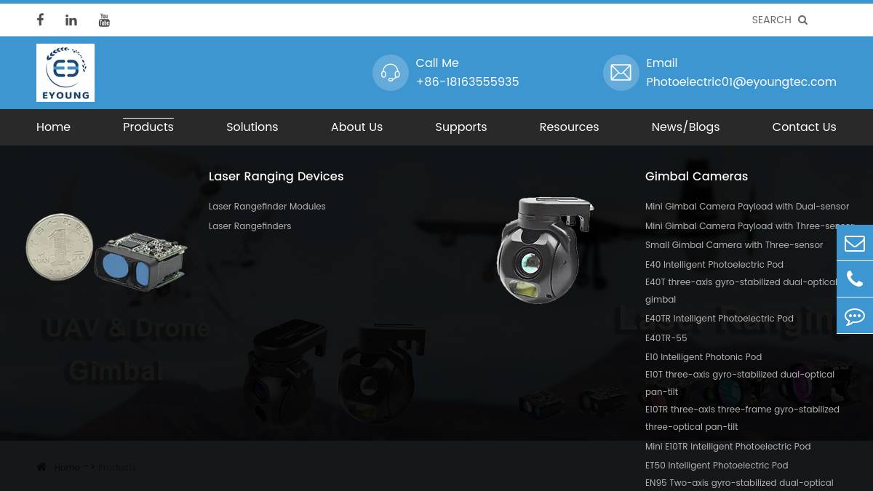
Task: Open the floating sidebar phone button
Action: pyautogui.click(x=855, y=279)
